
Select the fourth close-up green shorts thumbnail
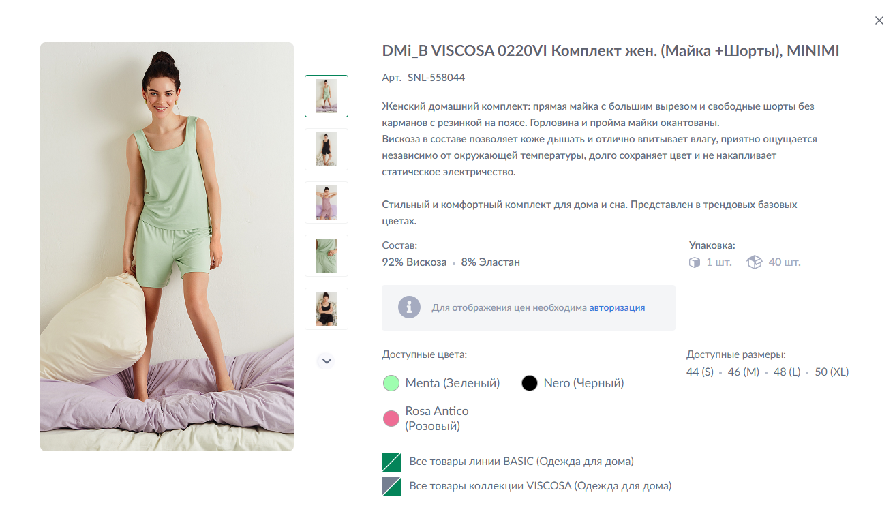click(327, 256)
